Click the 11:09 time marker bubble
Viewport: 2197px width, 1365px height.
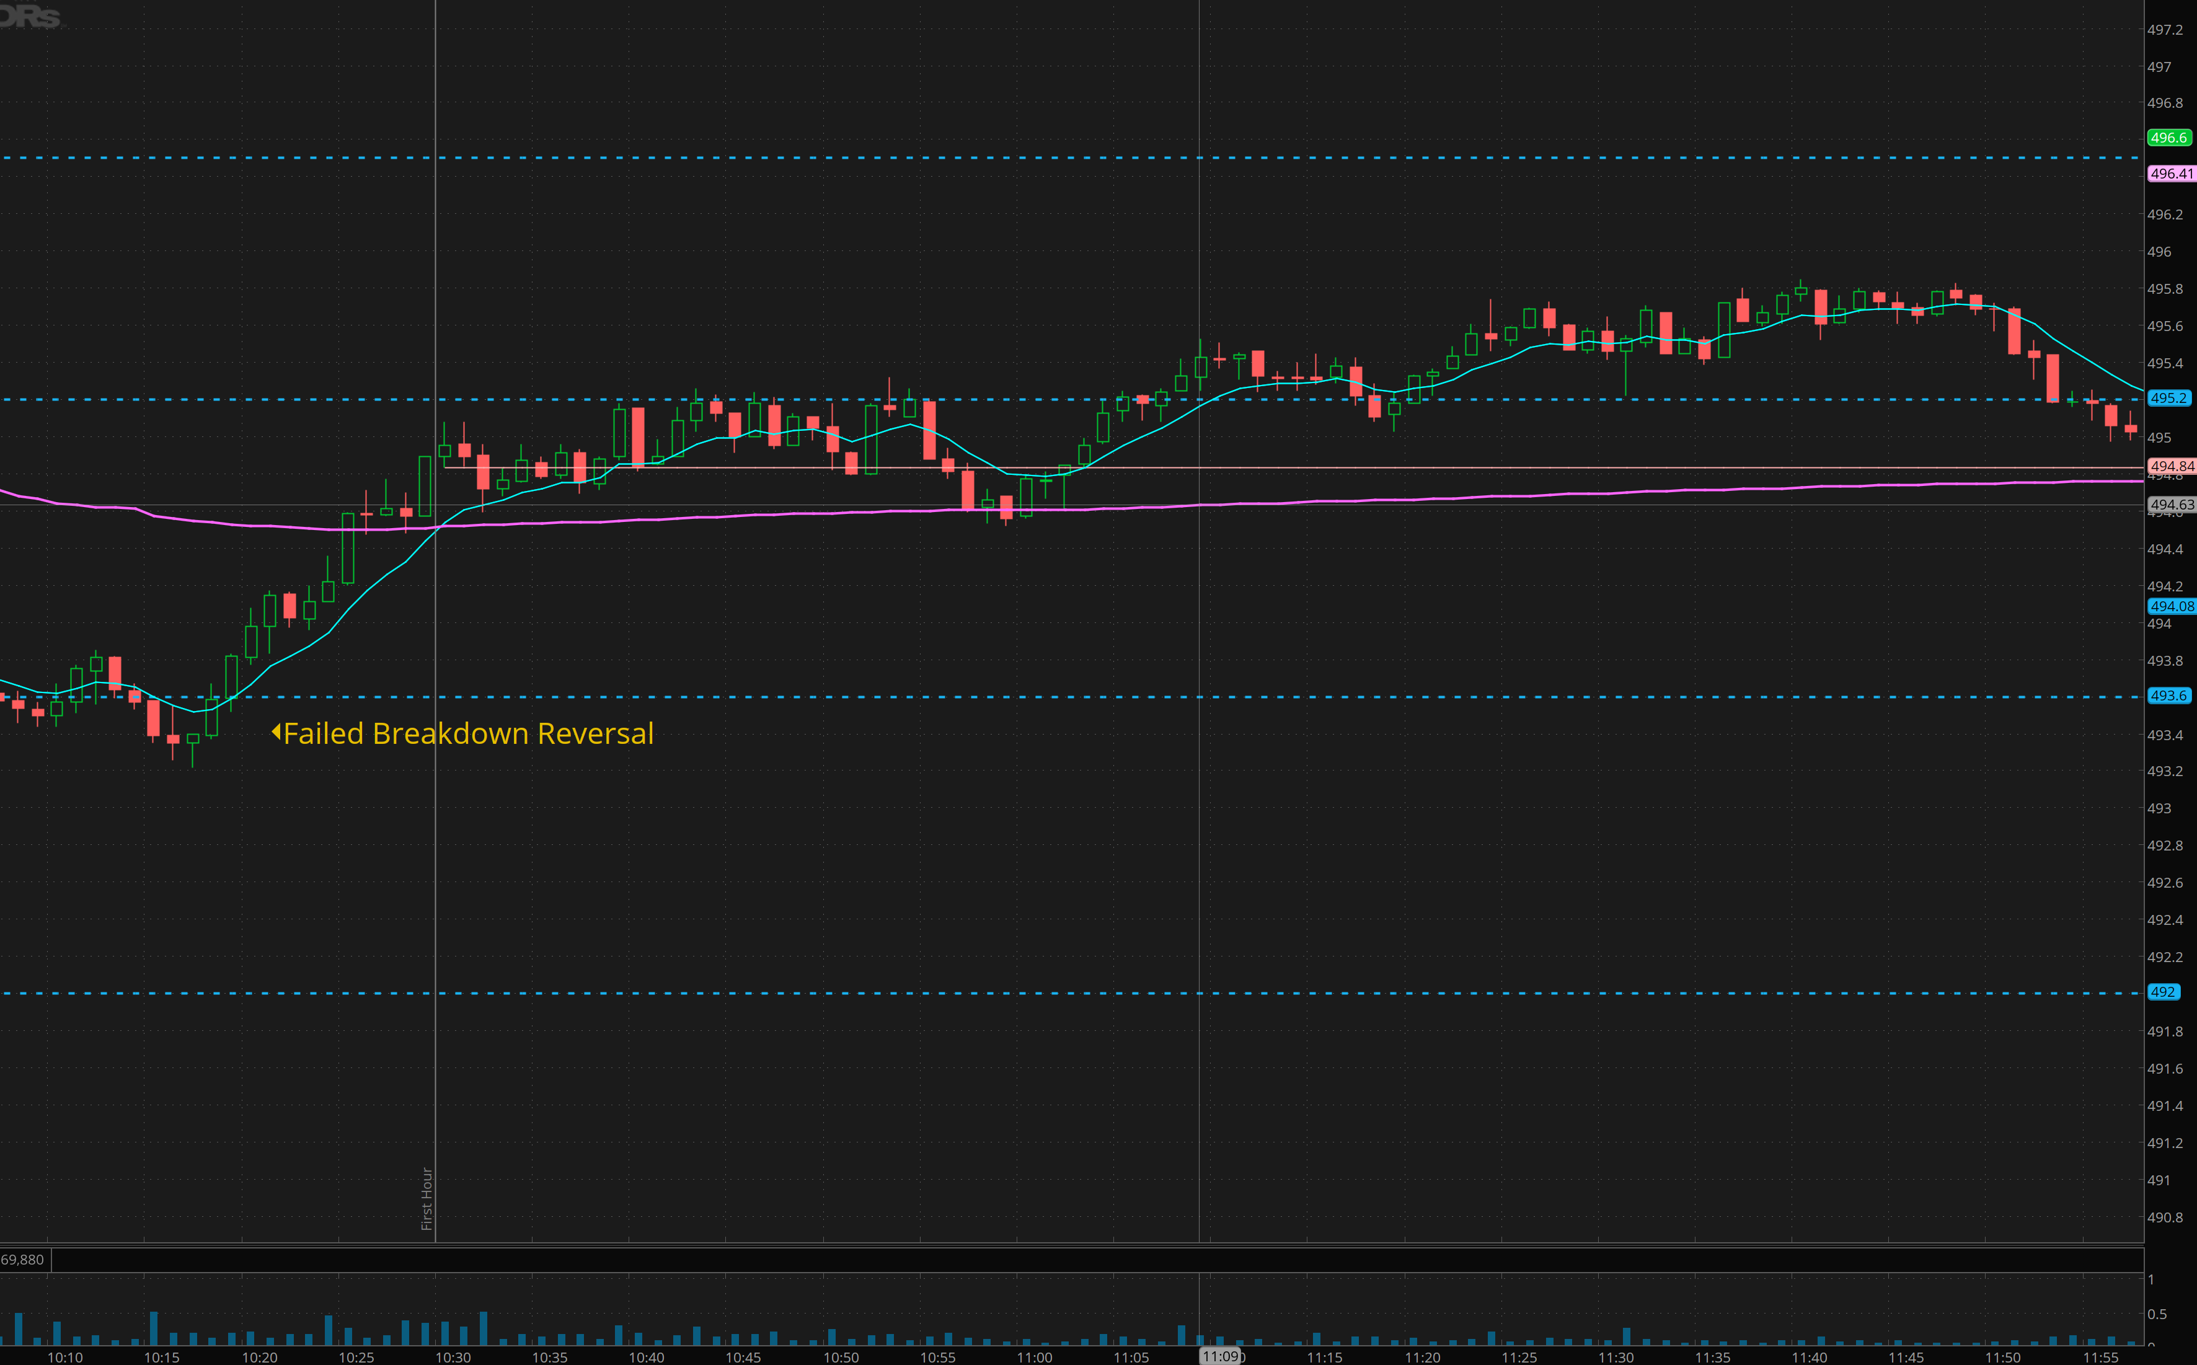click(x=1221, y=1356)
